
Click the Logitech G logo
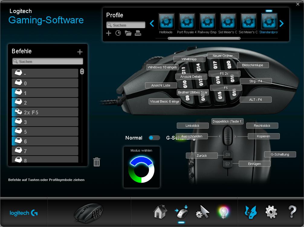pos(24,213)
